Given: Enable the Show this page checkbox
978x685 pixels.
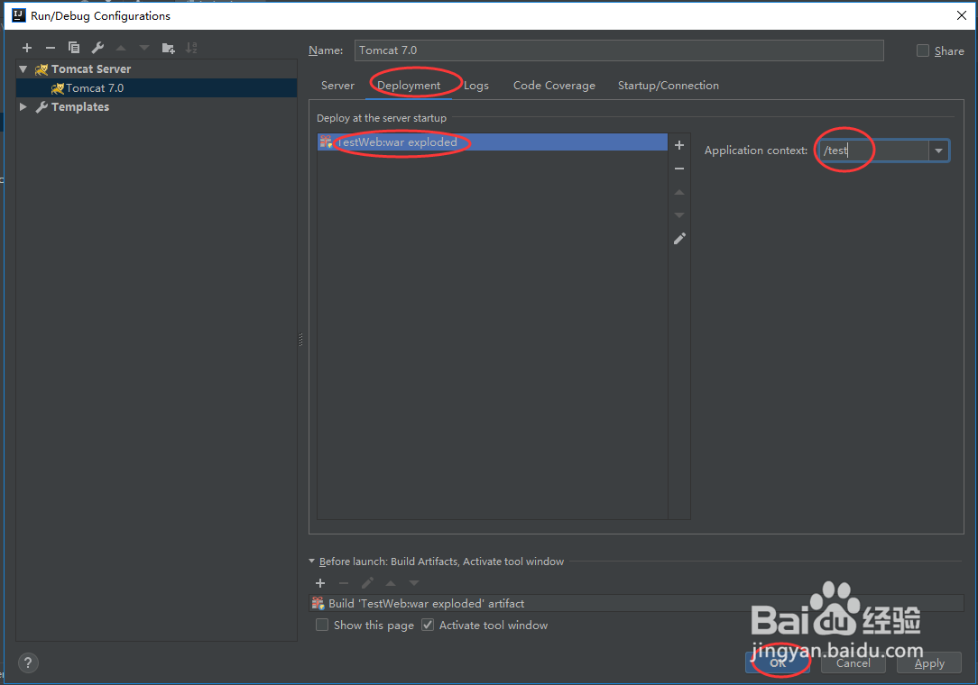Looking at the screenshot, I should click(x=322, y=625).
